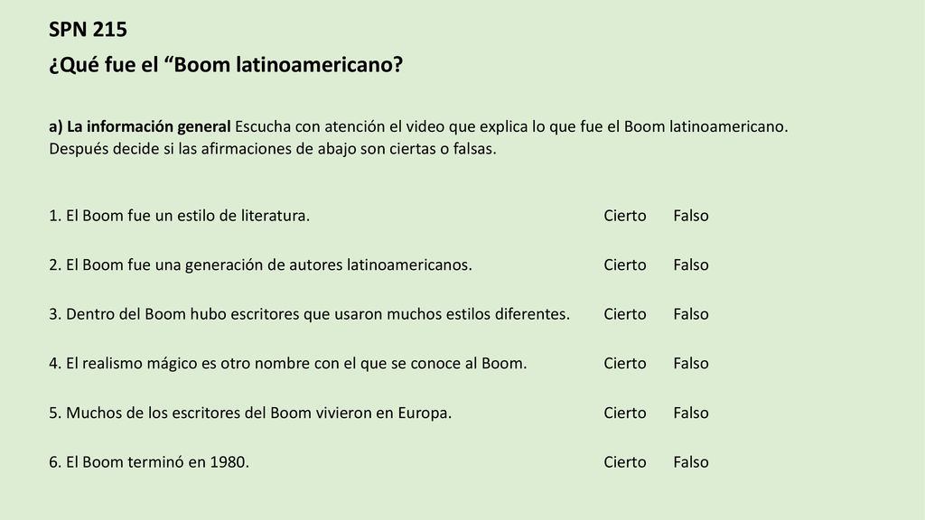Screen dimensions: 925x520
Task: Click statement 5 text about Europa
Action: tap(250, 413)
